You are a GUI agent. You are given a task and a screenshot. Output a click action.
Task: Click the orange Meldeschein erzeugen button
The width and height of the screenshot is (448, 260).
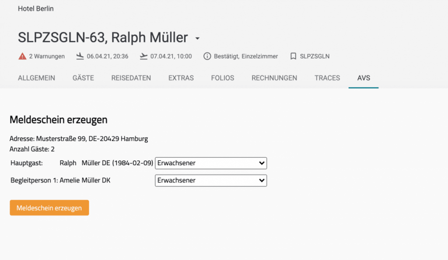click(49, 208)
